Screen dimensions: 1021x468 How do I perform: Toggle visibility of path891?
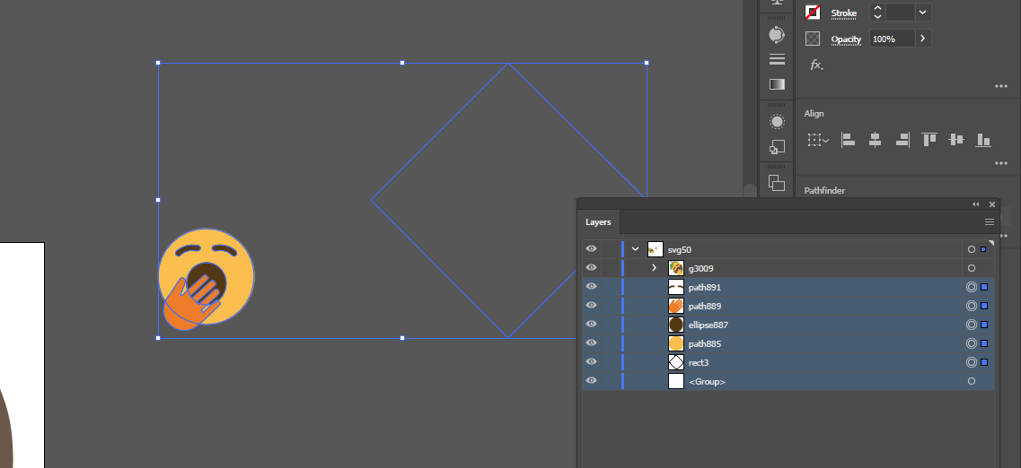pos(591,287)
